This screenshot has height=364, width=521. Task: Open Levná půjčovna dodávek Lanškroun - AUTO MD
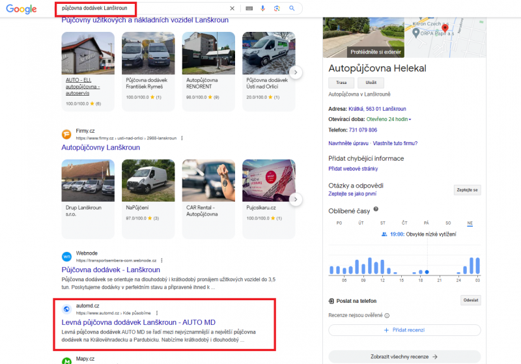point(138,322)
